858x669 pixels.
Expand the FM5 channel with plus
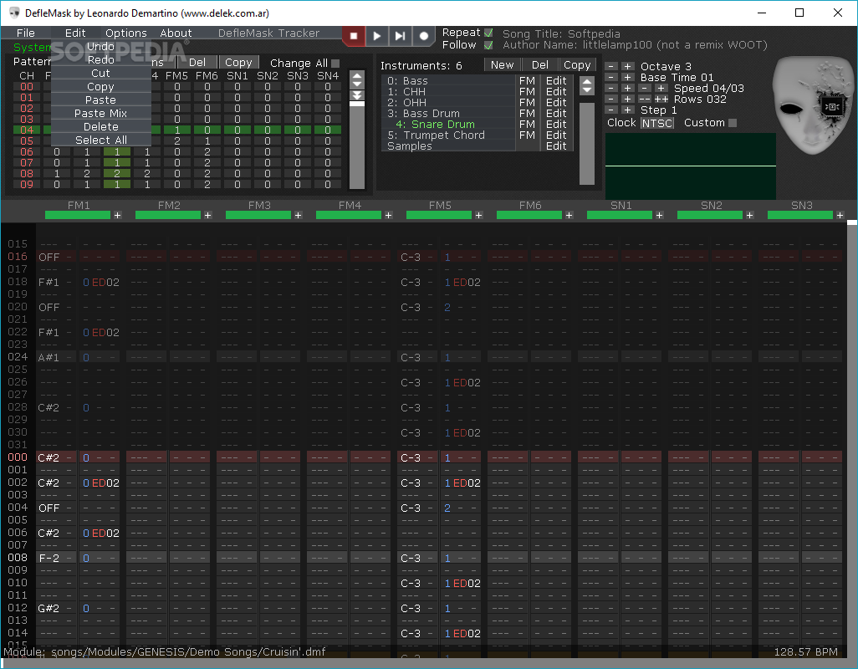[478, 216]
